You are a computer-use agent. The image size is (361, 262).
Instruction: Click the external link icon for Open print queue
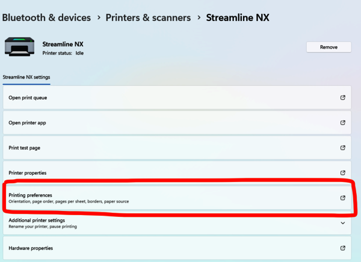[x=343, y=98]
